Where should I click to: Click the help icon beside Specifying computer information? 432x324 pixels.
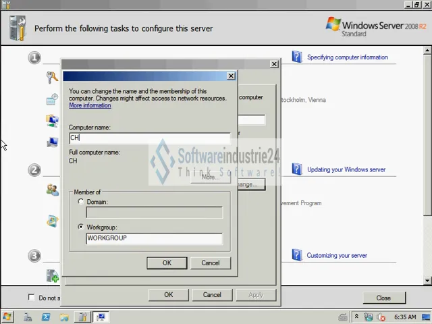[297, 57]
